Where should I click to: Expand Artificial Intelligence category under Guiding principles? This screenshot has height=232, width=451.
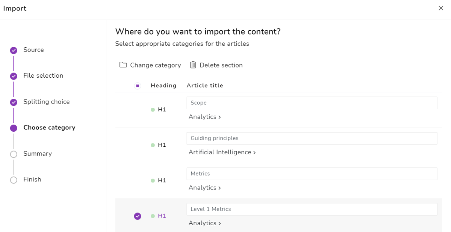222,152
